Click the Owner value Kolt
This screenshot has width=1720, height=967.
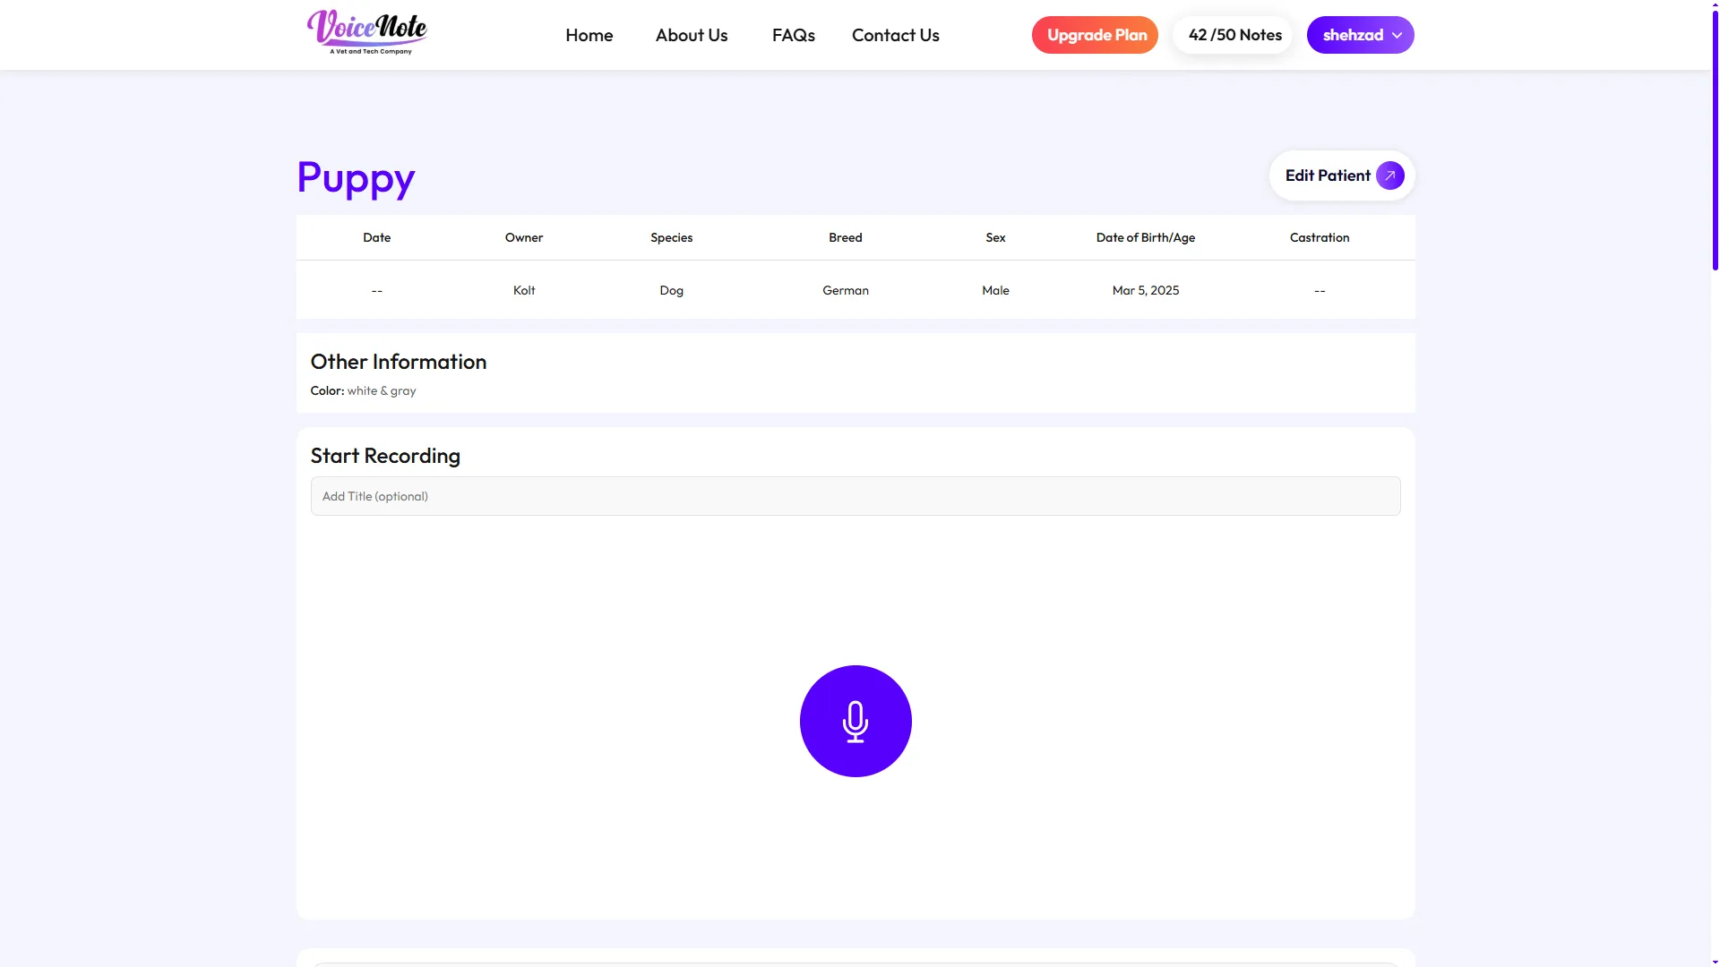(524, 290)
